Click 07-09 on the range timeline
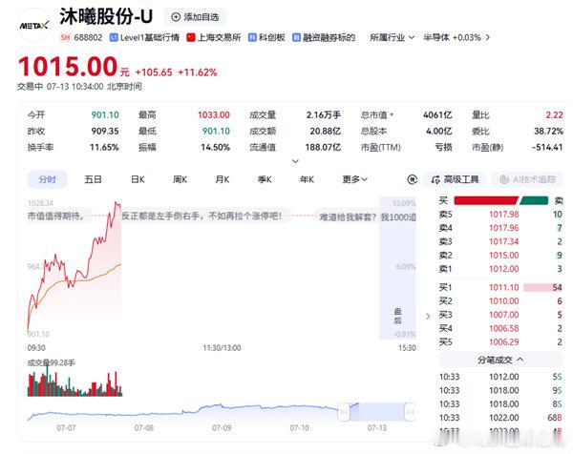 pyautogui.click(x=222, y=427)
